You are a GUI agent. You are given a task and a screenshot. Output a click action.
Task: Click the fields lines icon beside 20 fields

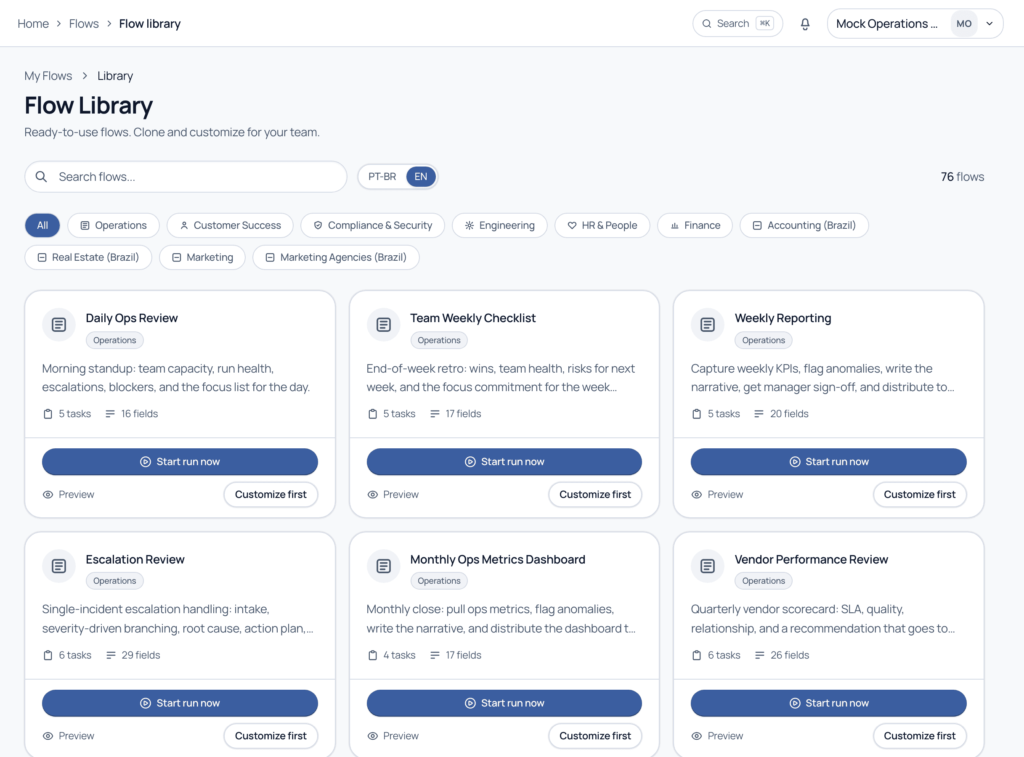click(759, 414)
